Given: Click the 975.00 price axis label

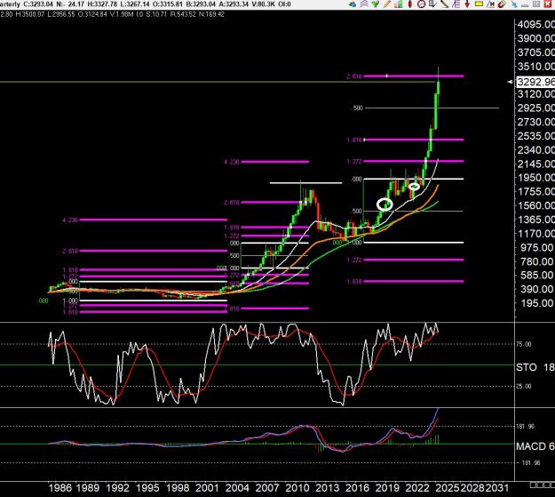Looking at the screenshot, I should (537, 247).
